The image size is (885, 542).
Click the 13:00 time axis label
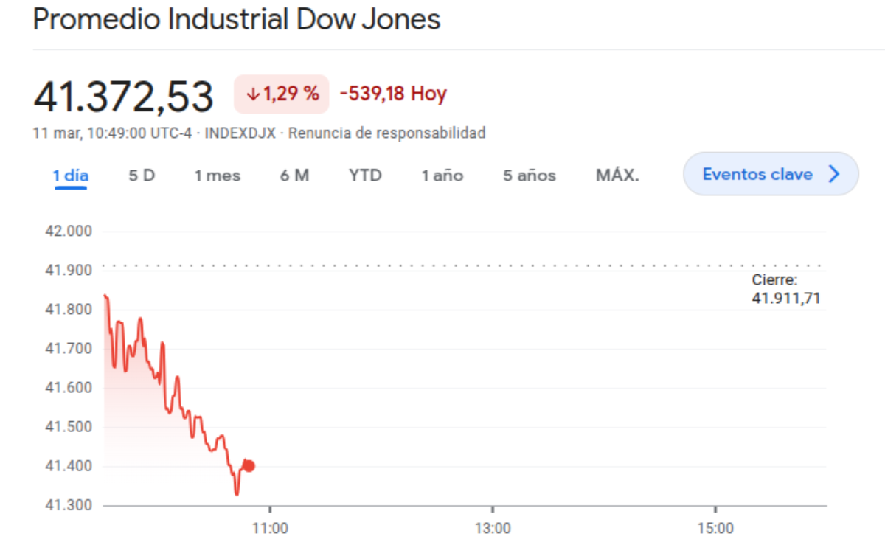coord(493,528)
